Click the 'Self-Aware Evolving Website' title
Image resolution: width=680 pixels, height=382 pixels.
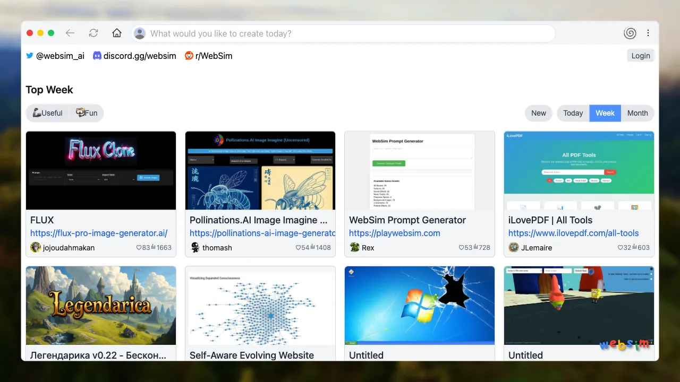coord(252,355)
